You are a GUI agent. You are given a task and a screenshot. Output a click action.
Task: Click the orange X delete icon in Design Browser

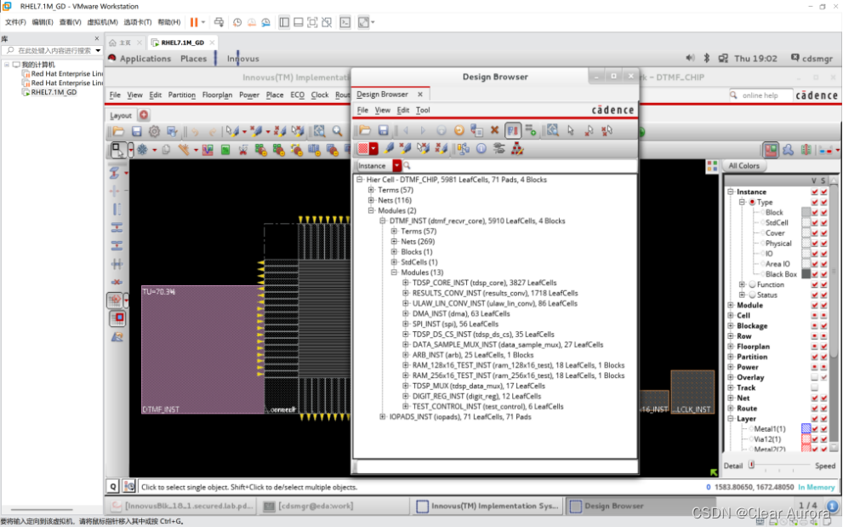pyautogui.click(x=494, y=130)
